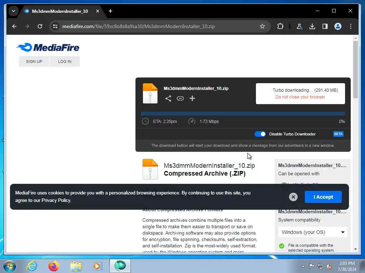Click the MediaFire logo
Screen dimensions: 365x273
(48, 47)
